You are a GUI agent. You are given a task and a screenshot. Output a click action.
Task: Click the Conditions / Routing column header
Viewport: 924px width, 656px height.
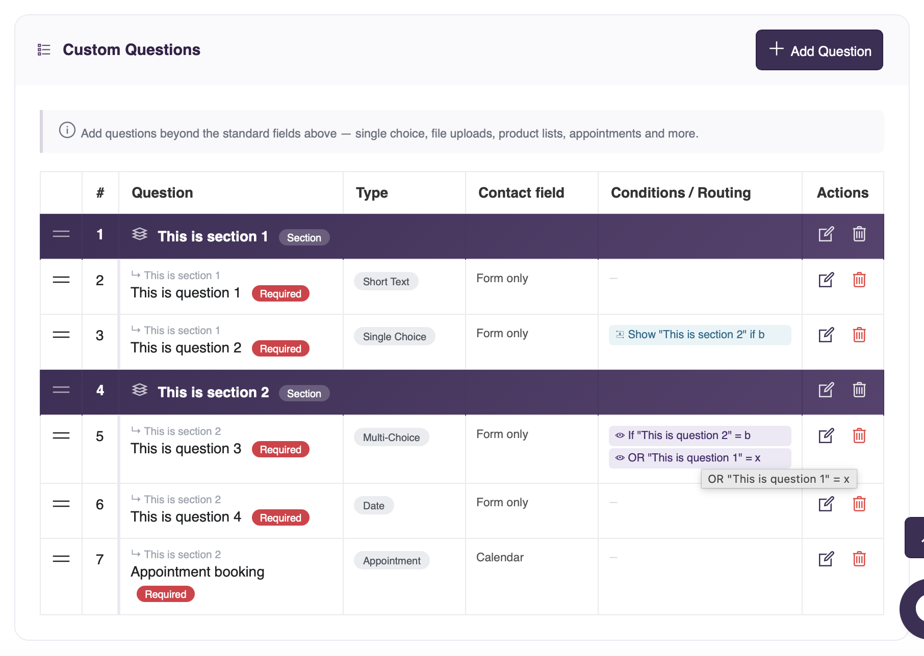(x=681, y=193)
